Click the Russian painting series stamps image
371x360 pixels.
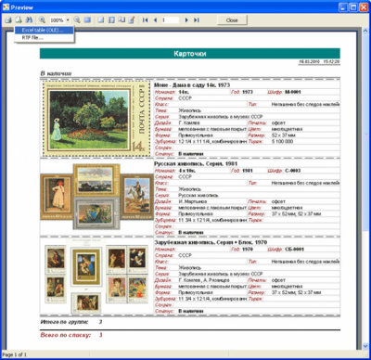(96, 197)
